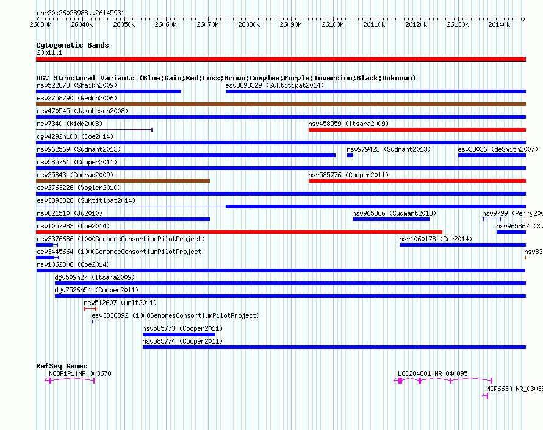Viewport: 543px width, 430px height.
Task: Open esv3893328 (Suktitipat2014) variant label
Action: 86,200
